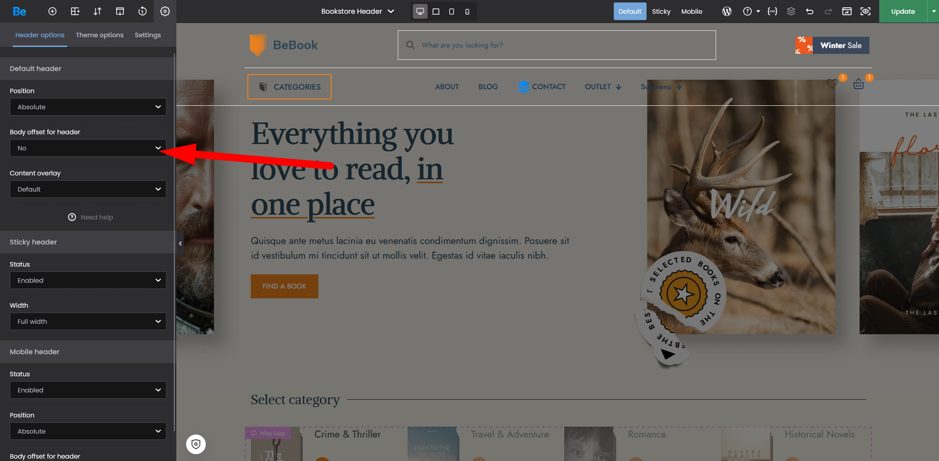The height and width of the screenshot is (461, 939).
Task: Expand the Content overlay dropdown
Action: 88,189
